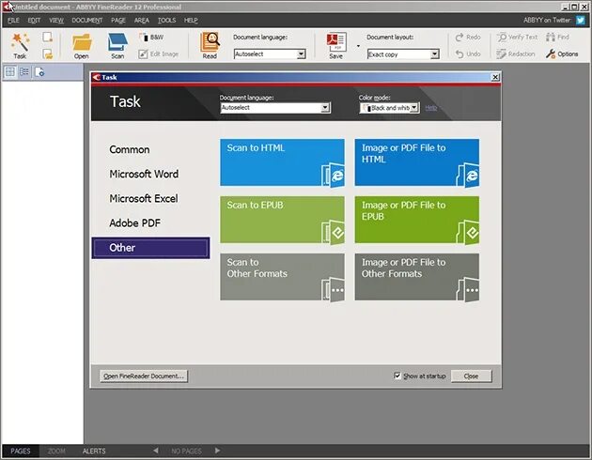Switch to ALERTS tab in status bar
The height and width of the screenshot is (460, 592).
(94, 451)
